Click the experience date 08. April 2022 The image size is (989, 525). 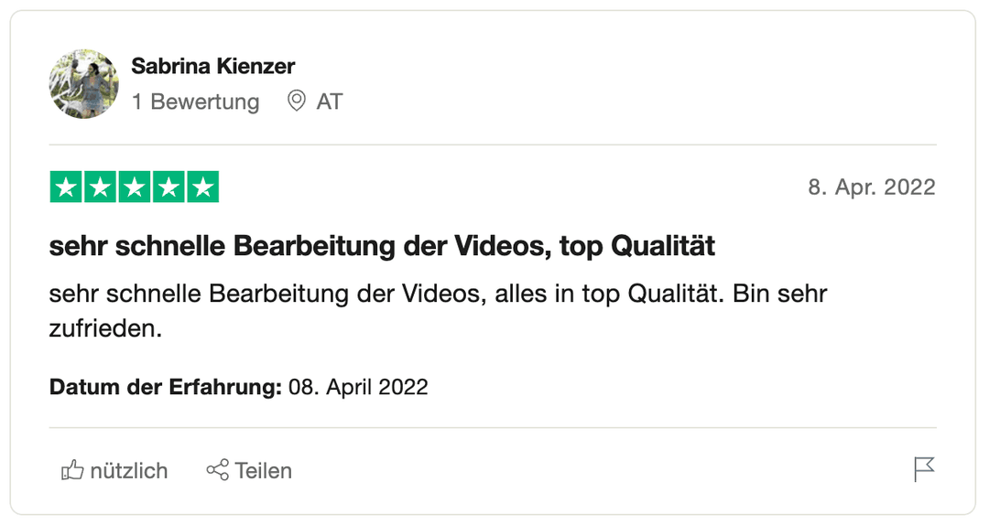point(358,387)
